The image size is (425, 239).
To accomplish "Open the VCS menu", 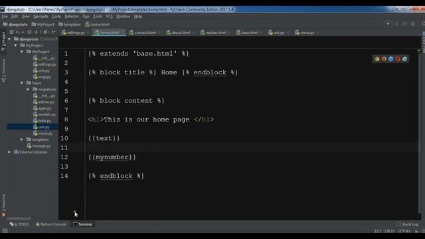I will [109, 16].
